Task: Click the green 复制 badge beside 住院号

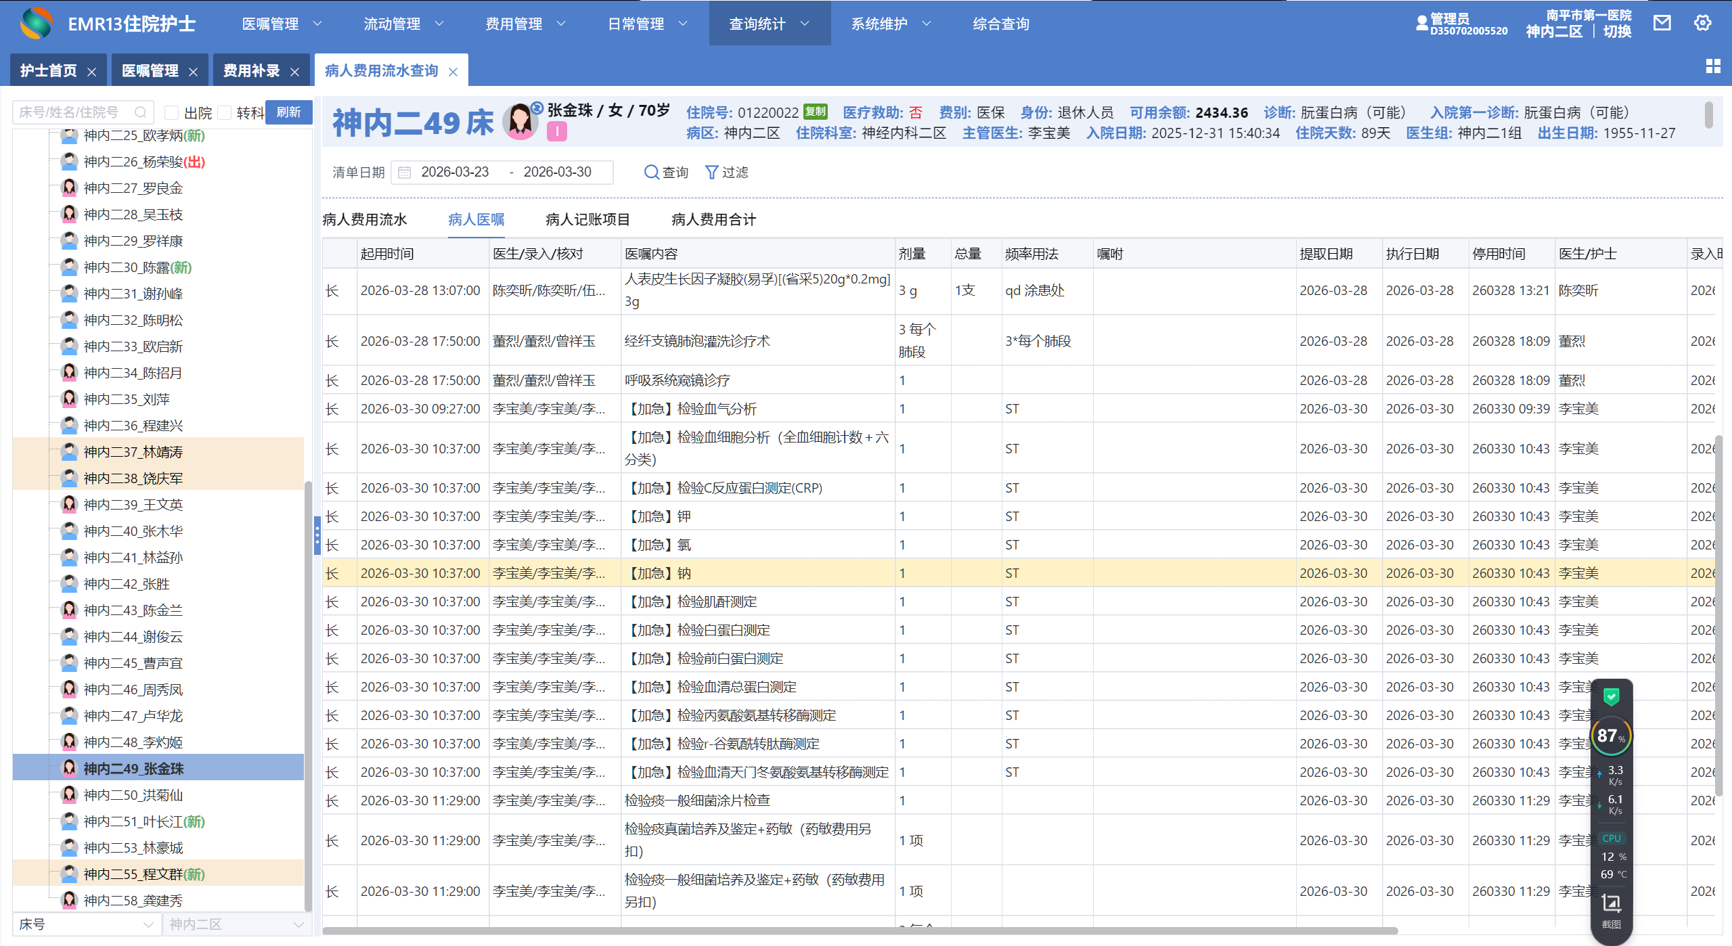Action: coord(816,112)
